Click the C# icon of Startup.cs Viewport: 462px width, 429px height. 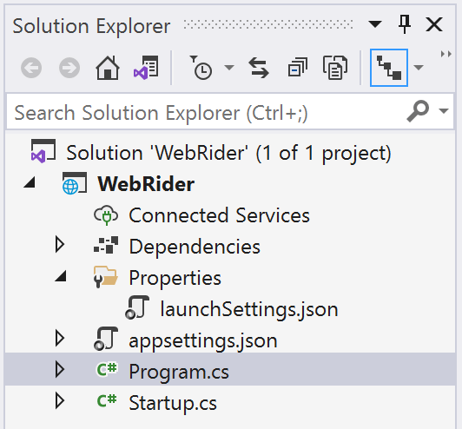[107, 400]
